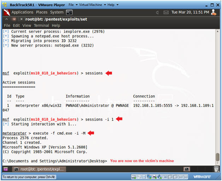The height and width of the screenshot is (181, 222).
Task: Open the trash icon in bottom panel
Action: point(216,169)
